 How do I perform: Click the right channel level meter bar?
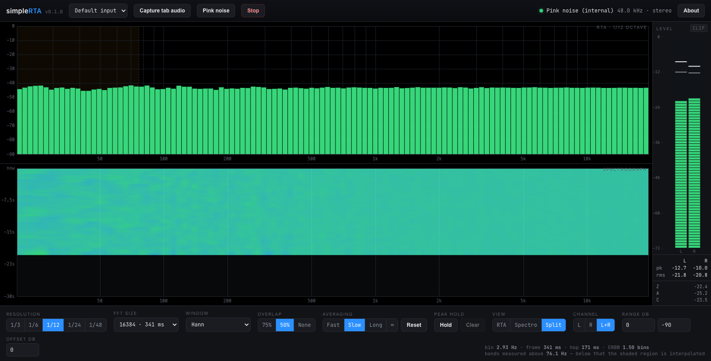(x=694, y=173)
